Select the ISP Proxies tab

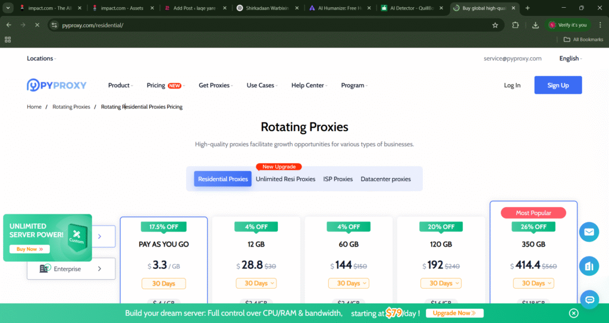(338, 179)
